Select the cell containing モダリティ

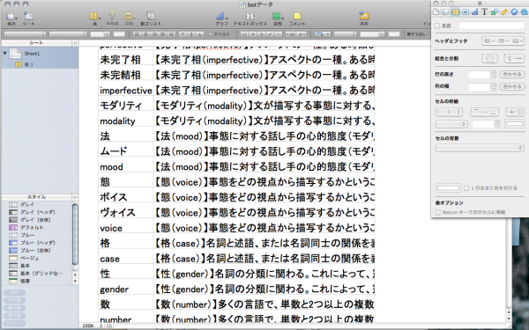(x=126, y=106)
